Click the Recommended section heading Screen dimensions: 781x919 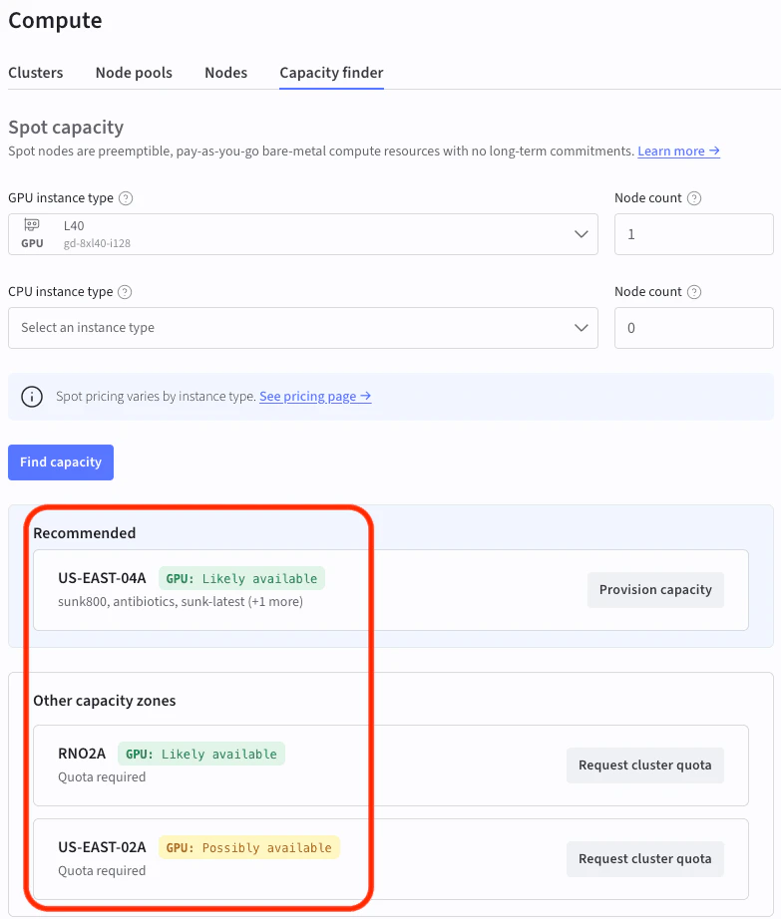[85, 533]
